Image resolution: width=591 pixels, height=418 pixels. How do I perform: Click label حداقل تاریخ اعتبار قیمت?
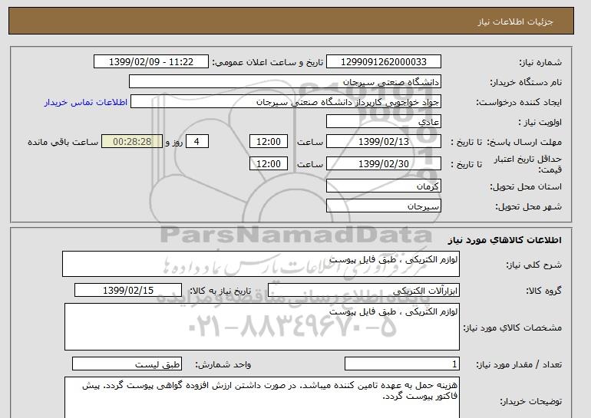pos(528,164)
